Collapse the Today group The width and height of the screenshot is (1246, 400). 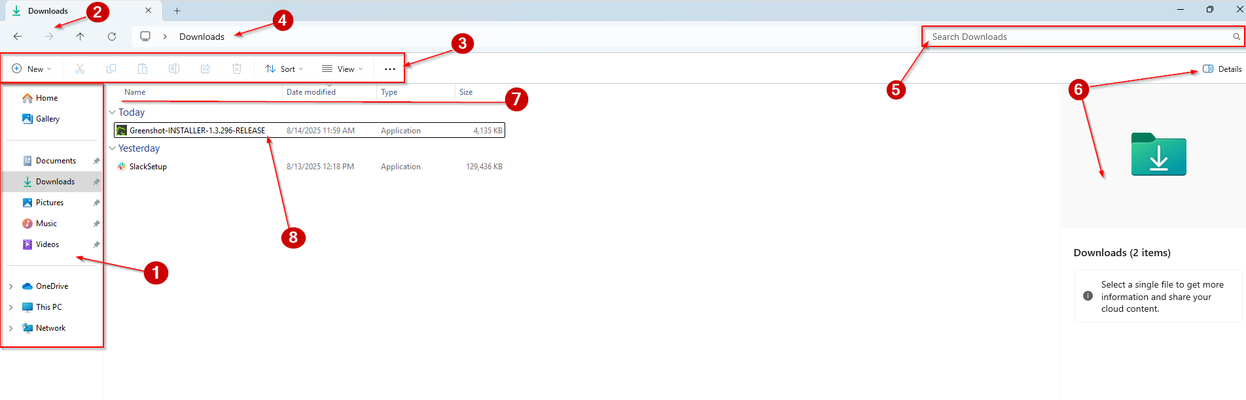[x=112, y=112]
